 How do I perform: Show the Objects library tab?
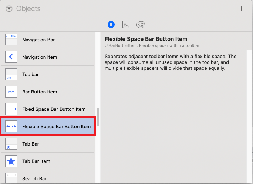point(111,24)
